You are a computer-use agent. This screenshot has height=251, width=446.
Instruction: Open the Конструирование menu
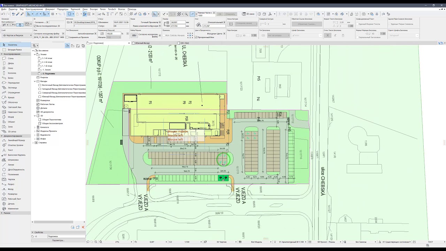pos(34,9)
